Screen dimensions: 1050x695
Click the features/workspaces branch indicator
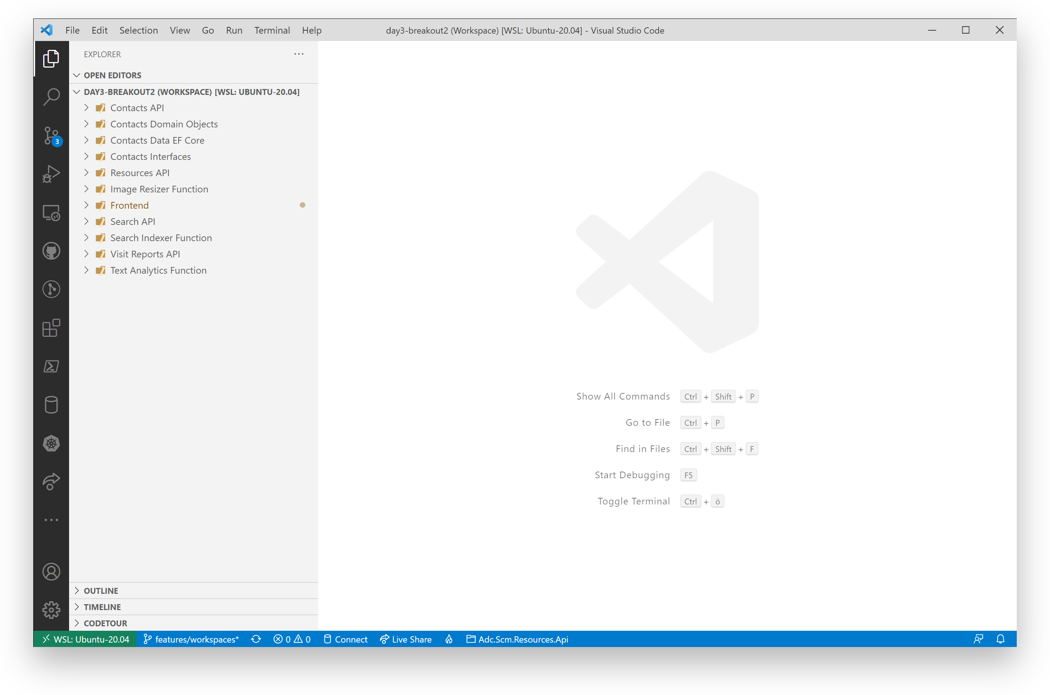[x=192, y=639]
